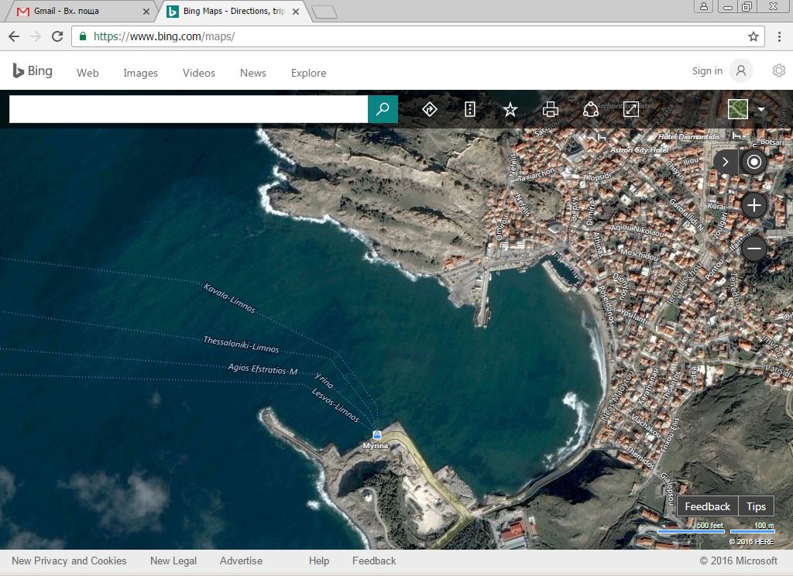
Task: Click the teal search magnifier button
Action: [383, 109]
